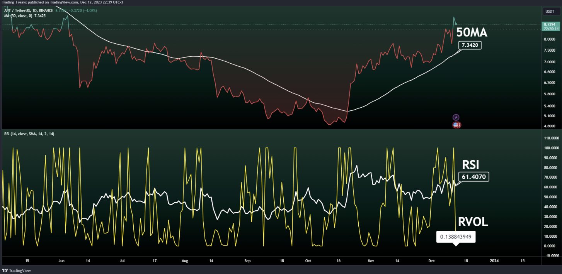The image size is (562, 274).
Task: Click the RSI text annotation on chart
Action: (x=471, y=165)
